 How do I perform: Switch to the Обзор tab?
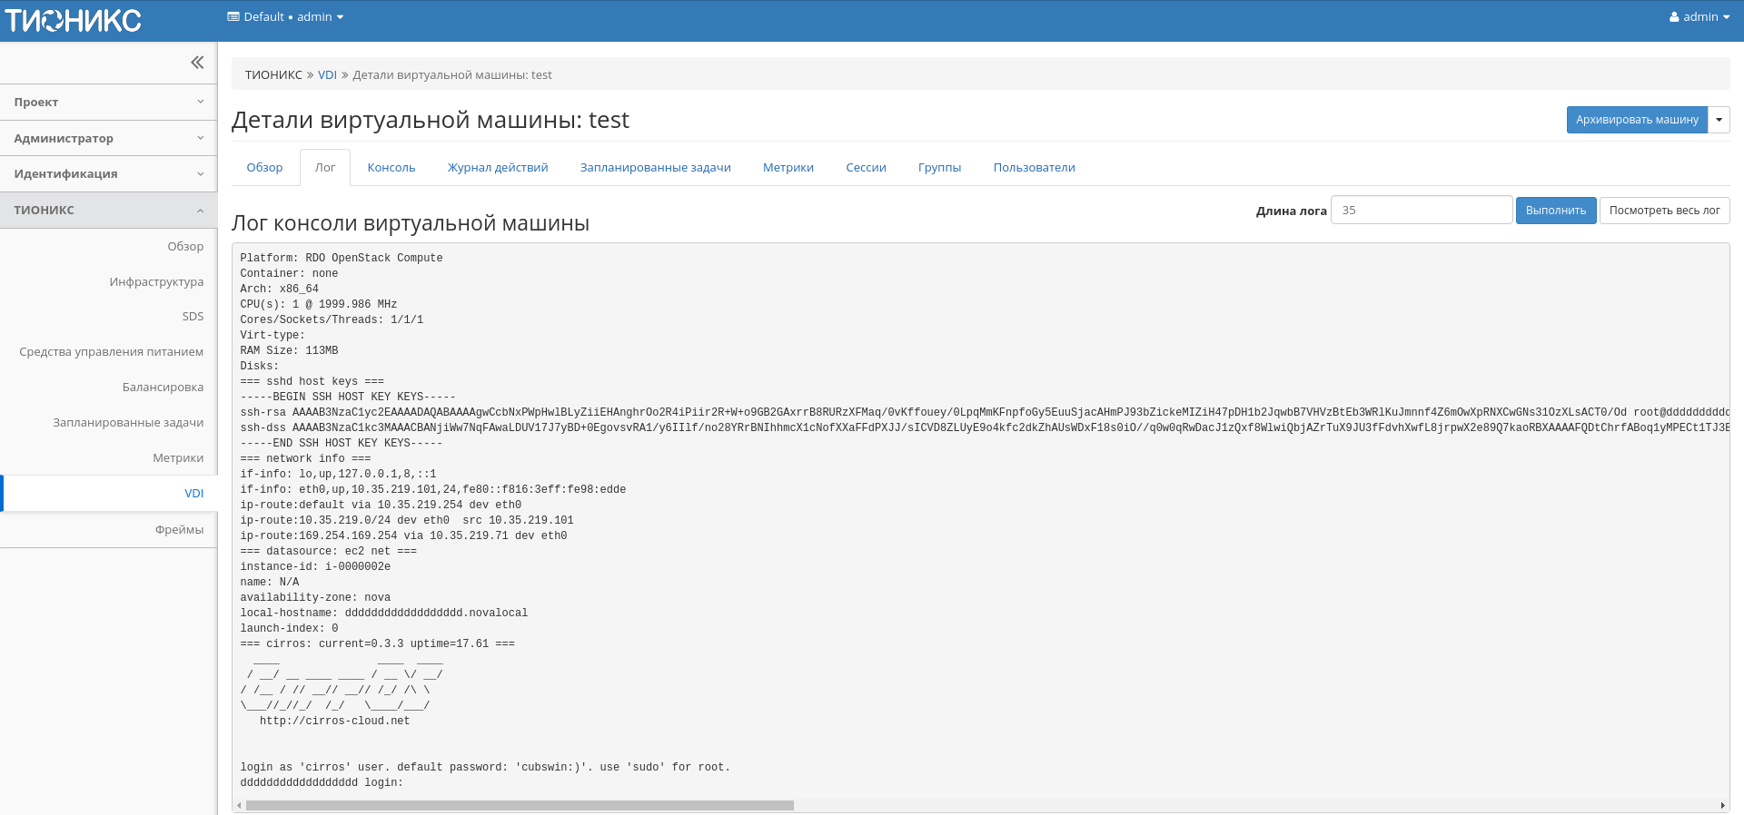point(264,168)
